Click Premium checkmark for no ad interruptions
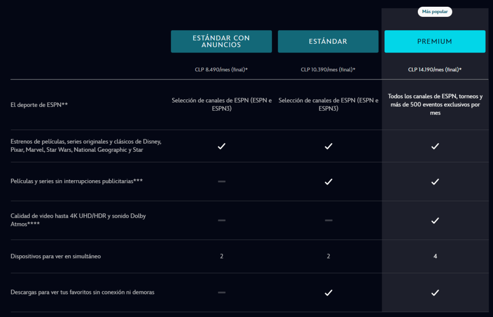 435,182
